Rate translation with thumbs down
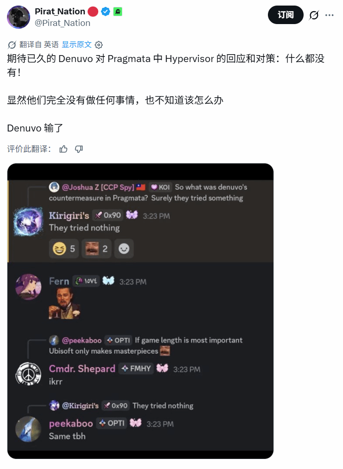 [79, 149]
